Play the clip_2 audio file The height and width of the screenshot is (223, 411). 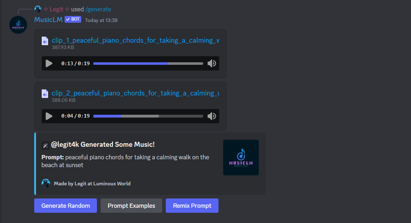(x=49, y=116)
